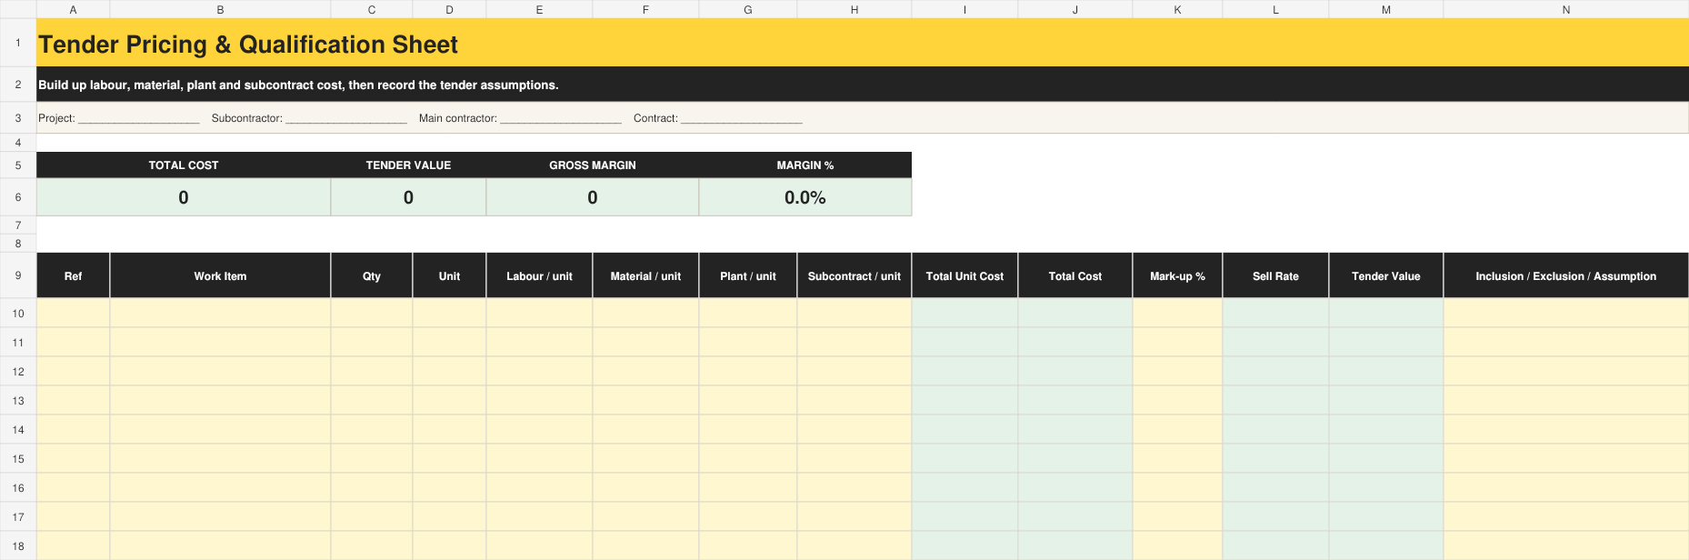Screen dimensions: 1689x560
Task: Select column C header letter
Action: (372, 9)
